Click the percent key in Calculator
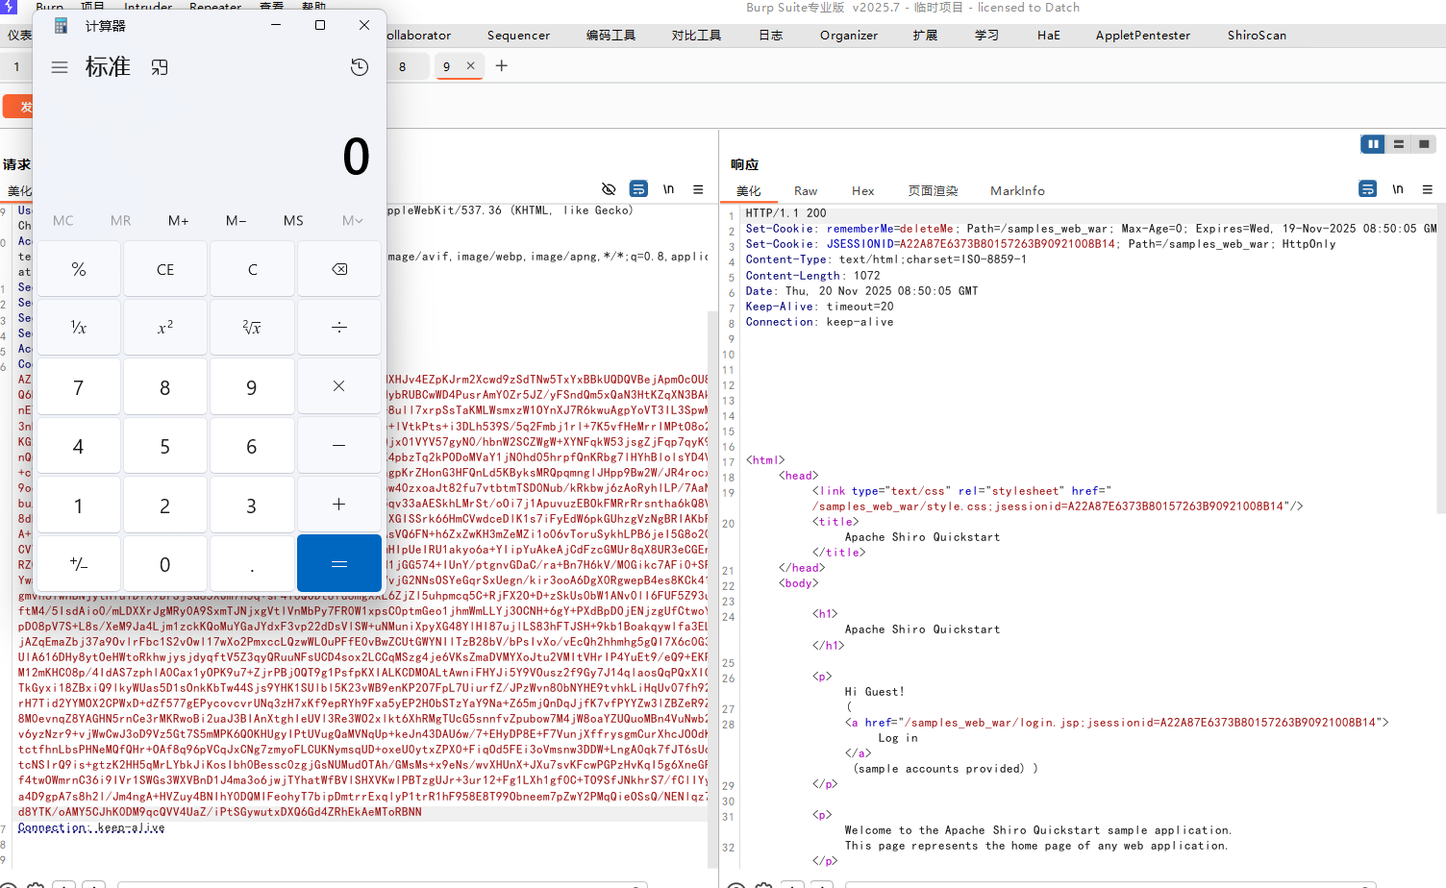Viewport: 1446px width, 888px height. pyautogui.click(x=79, y=269)
